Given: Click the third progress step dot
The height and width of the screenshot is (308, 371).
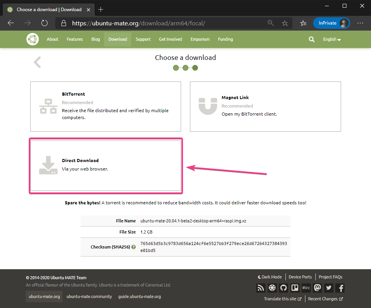Looking at the screenshot, I should point(195,68).
